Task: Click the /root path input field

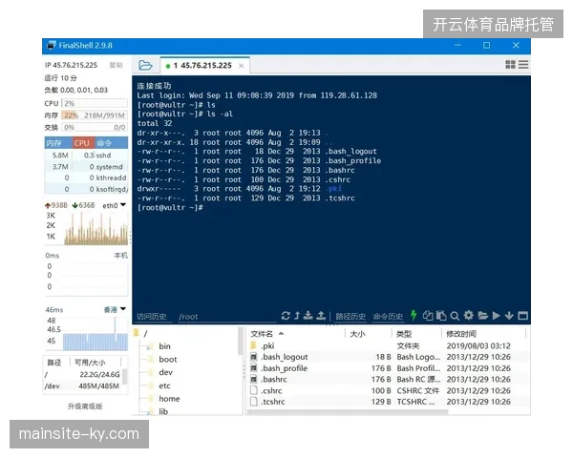Action: tap(226, 316)
